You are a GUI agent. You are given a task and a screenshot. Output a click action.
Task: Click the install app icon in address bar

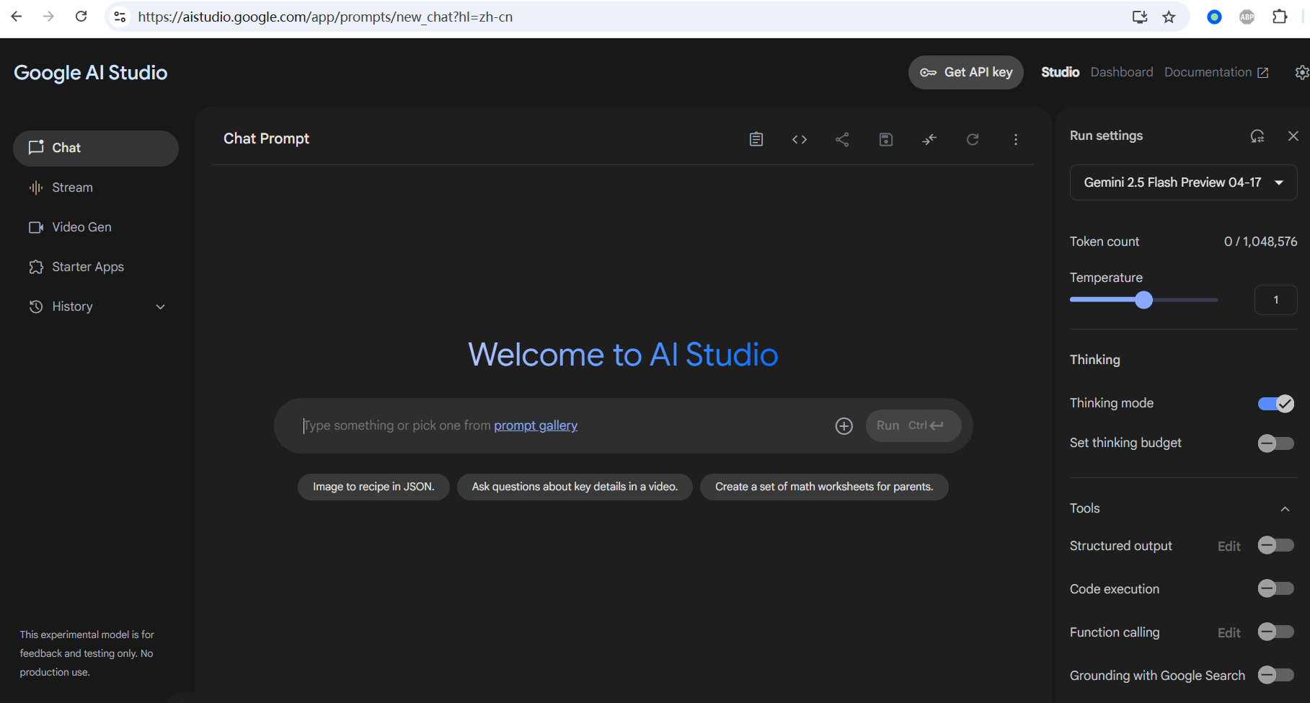tap(1139, 17)
